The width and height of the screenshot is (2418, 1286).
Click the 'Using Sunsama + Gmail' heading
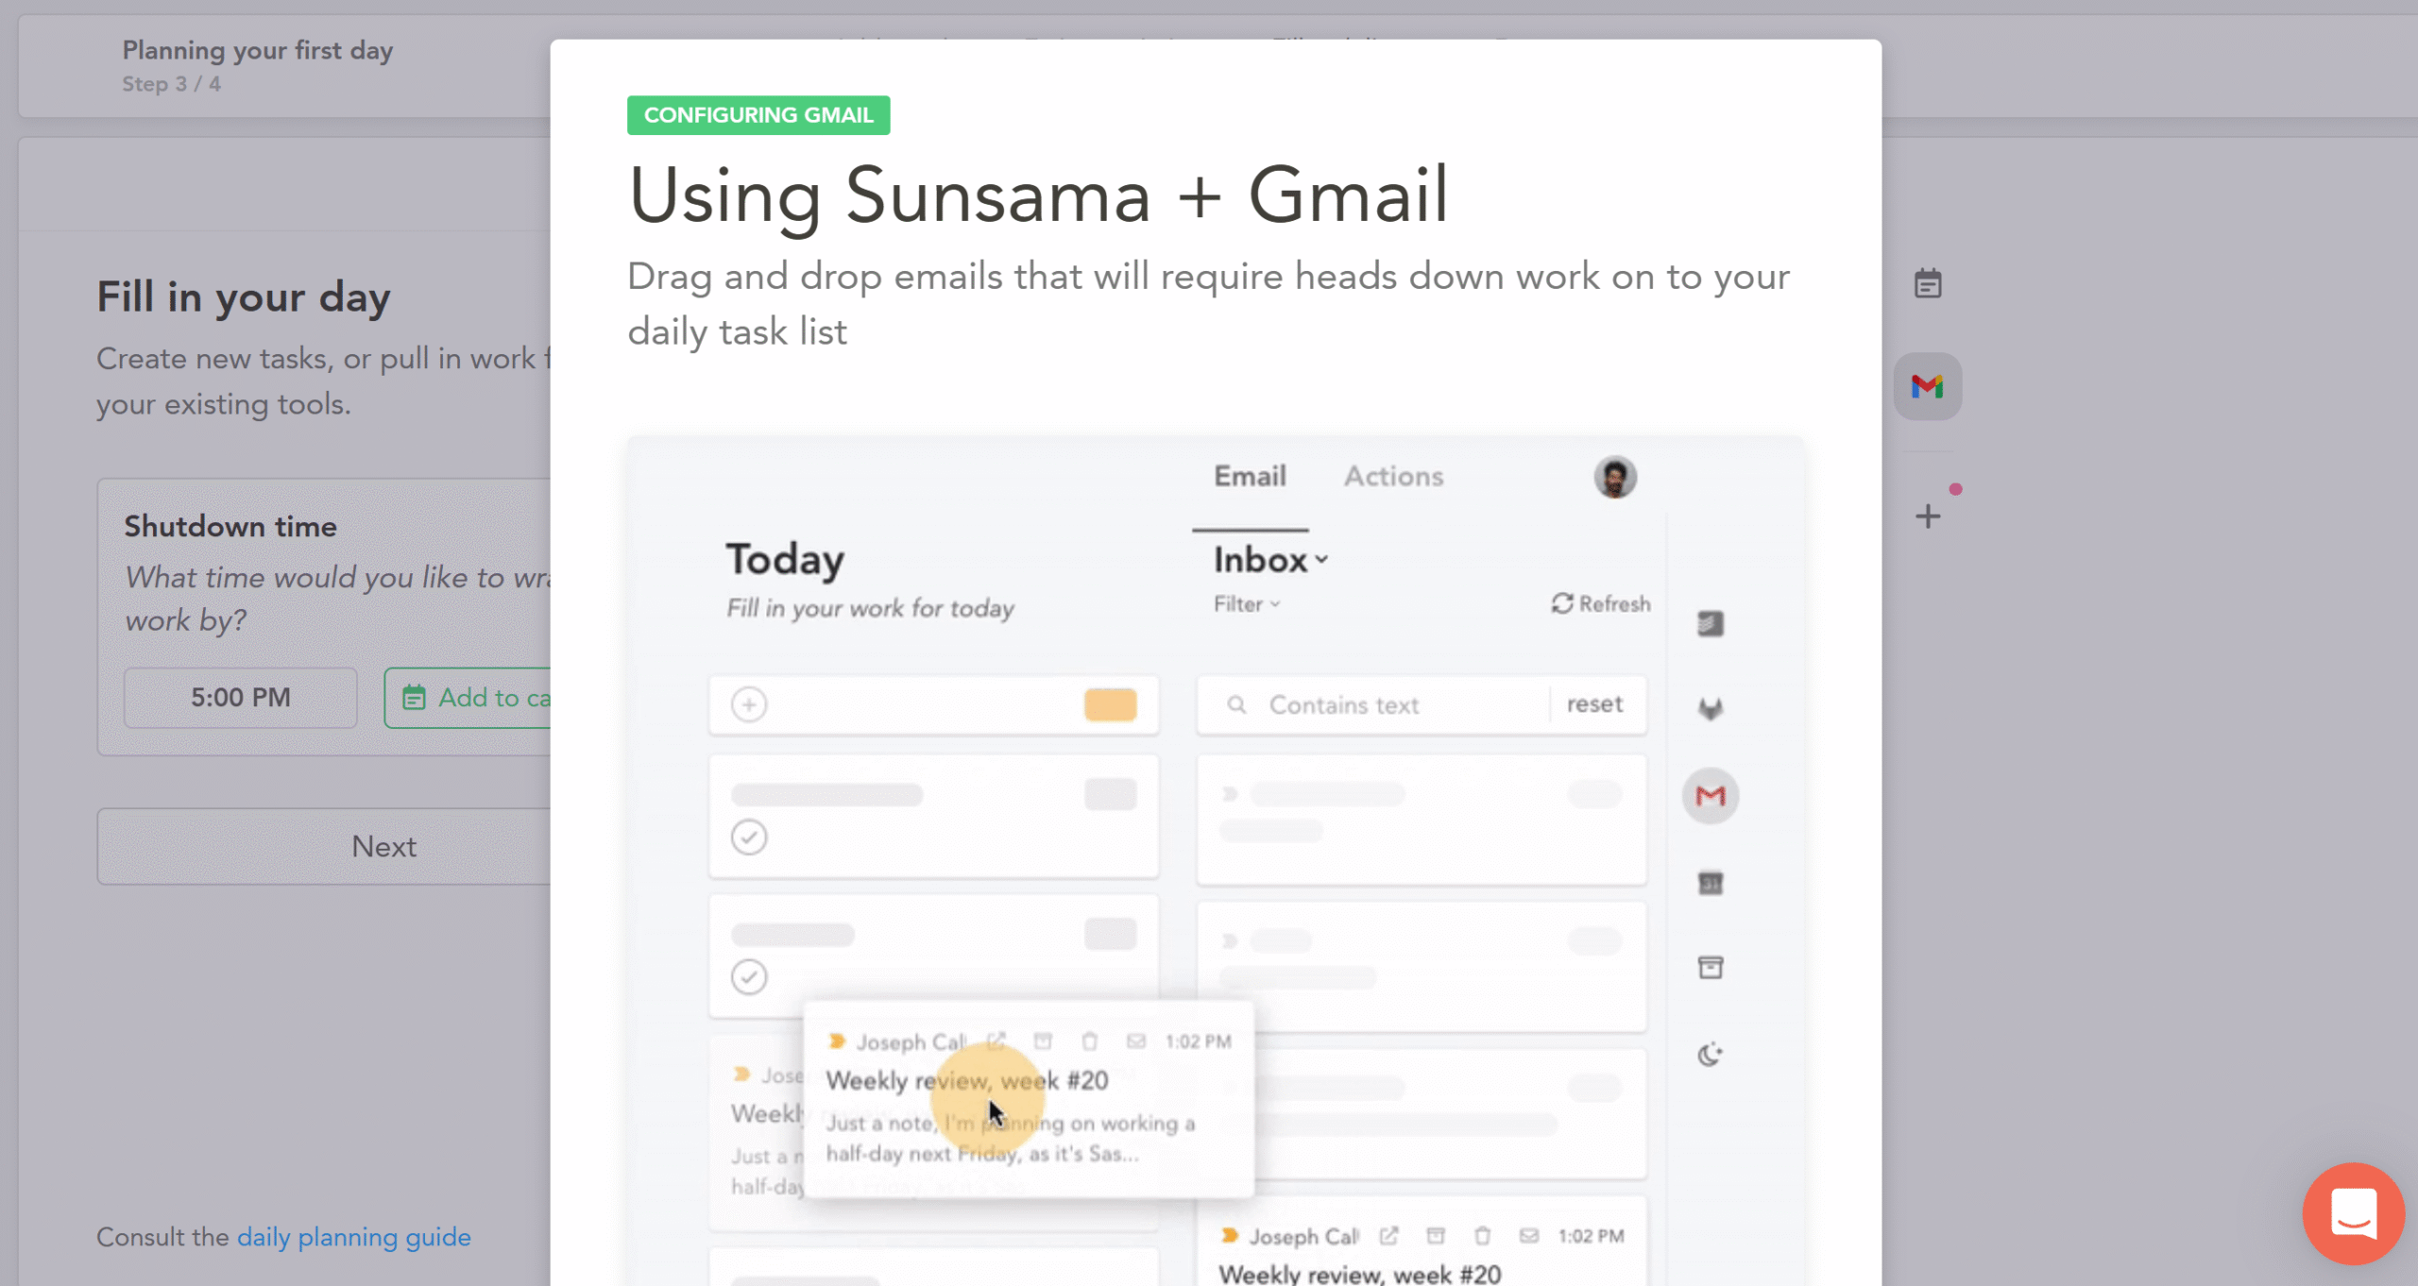click(x=1038, y=195)
